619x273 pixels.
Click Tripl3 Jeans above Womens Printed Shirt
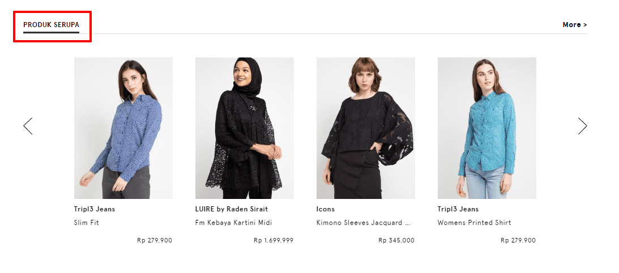pyautogui.click(x=458, y=209)
